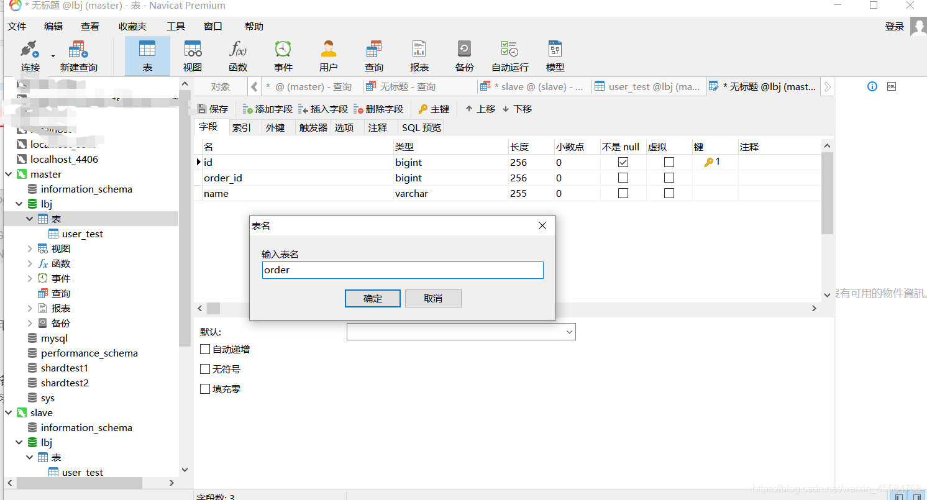This screenshot has height=500, width=927.
Task: Expand the 备份 tree node
Action: (30, 323)
